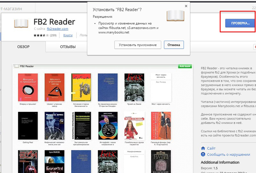The height and width of the screenshot is (173, 256).
Task: Click the green 'Add book' button in screenshot
Action: coord(185,66)
